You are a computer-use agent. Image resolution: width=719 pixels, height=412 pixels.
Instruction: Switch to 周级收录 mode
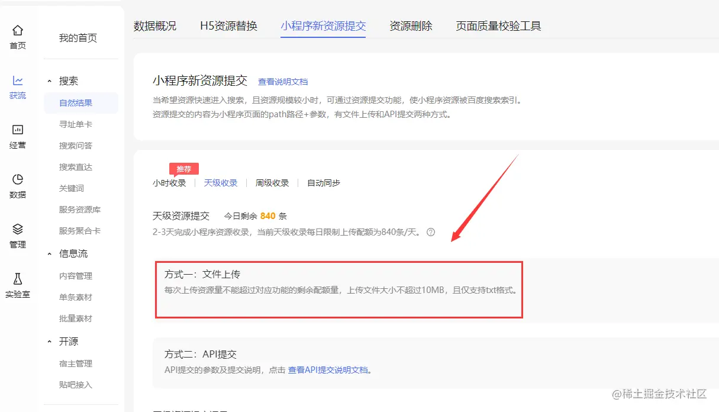click(272, 183)
